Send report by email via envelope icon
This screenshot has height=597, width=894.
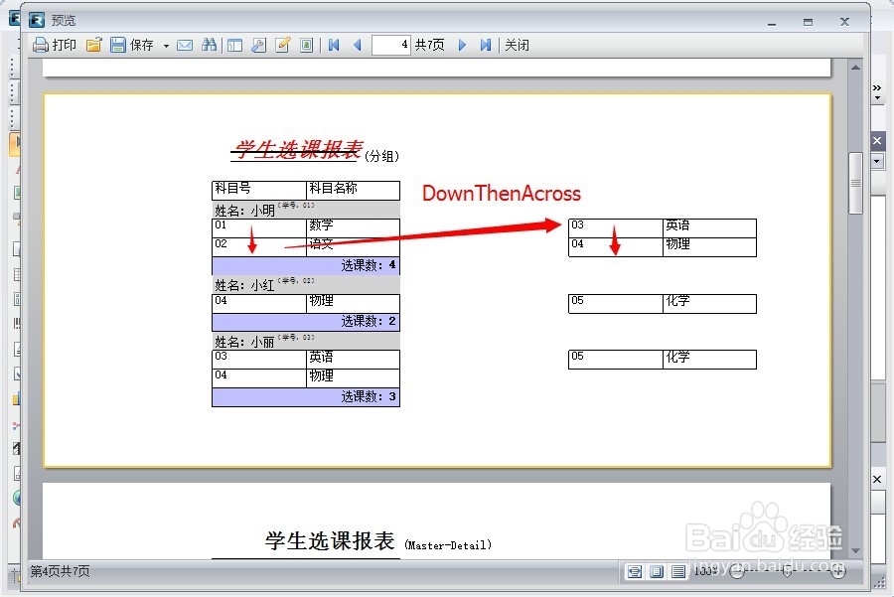[x=184, y=45]
